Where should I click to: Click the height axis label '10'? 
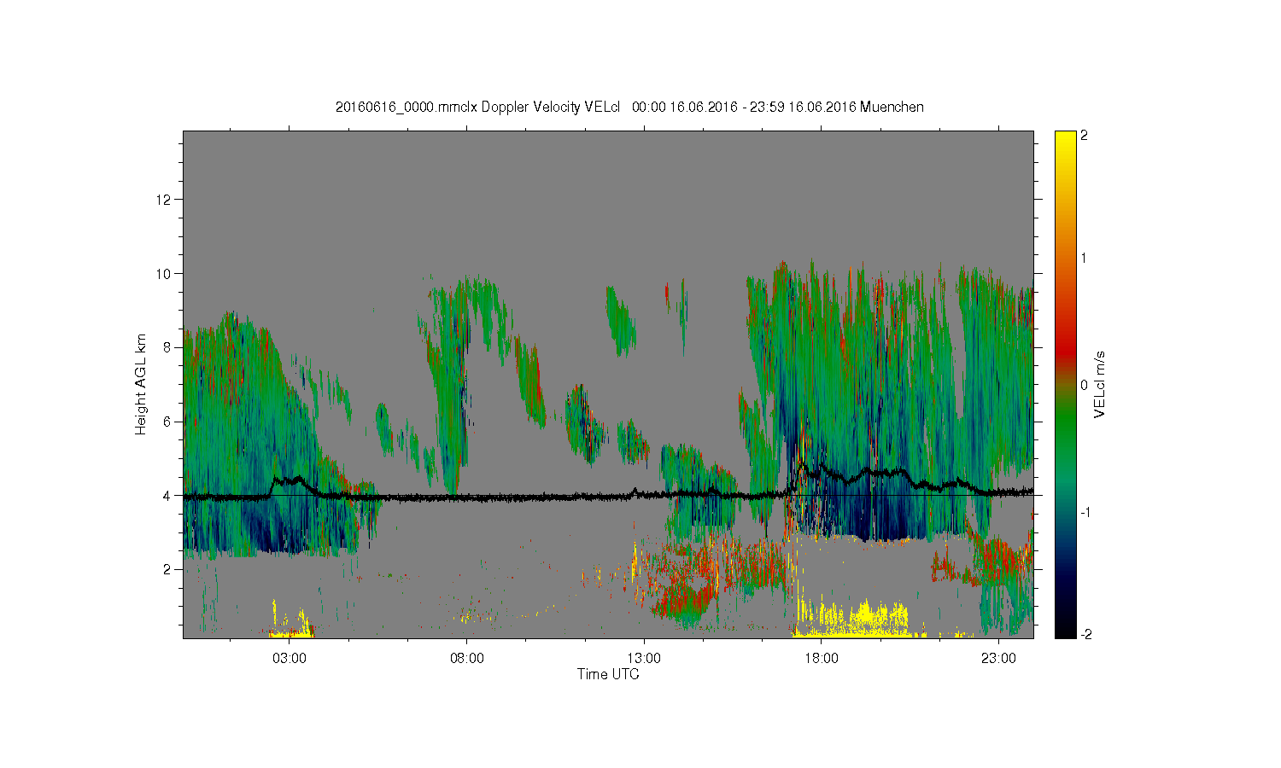coord(163,273)
